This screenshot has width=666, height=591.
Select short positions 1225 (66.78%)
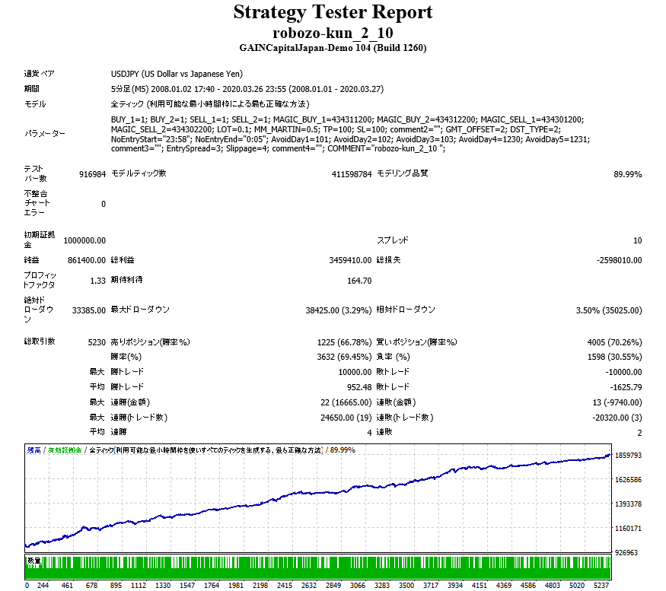pos(344,342)
